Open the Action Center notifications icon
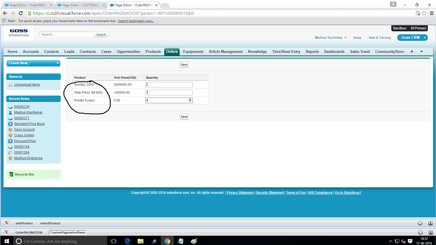436x245 pixels. [410, 241]
